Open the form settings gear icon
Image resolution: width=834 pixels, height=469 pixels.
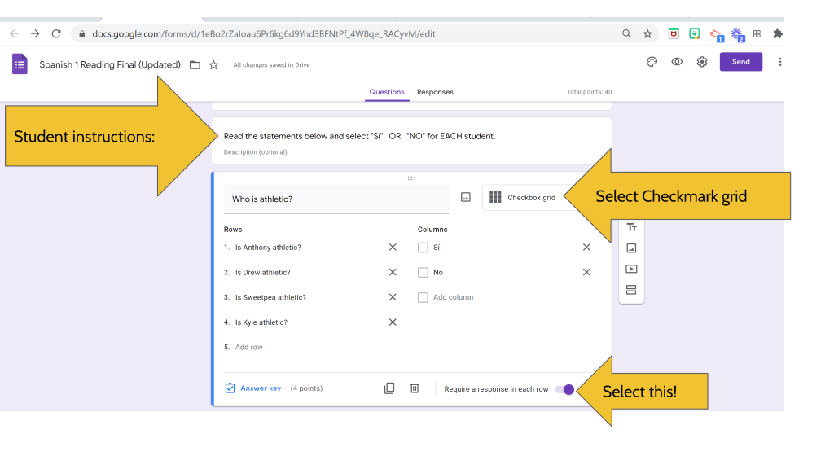point(702,62)
